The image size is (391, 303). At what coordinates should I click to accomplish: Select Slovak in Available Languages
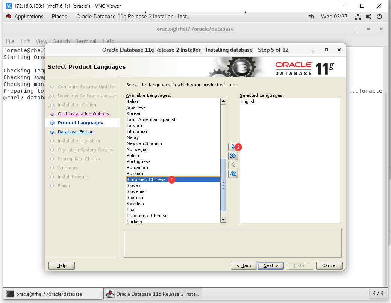click(x=173, y=185)
